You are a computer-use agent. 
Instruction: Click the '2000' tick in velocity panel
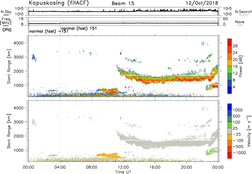pos(18,136)
